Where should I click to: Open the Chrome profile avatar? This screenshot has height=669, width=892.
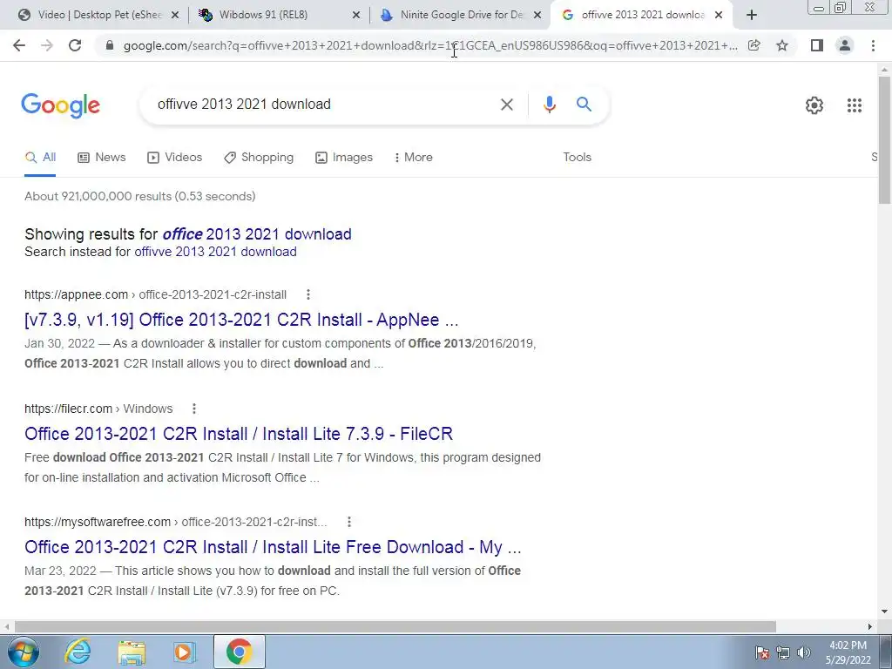point(845,45)
